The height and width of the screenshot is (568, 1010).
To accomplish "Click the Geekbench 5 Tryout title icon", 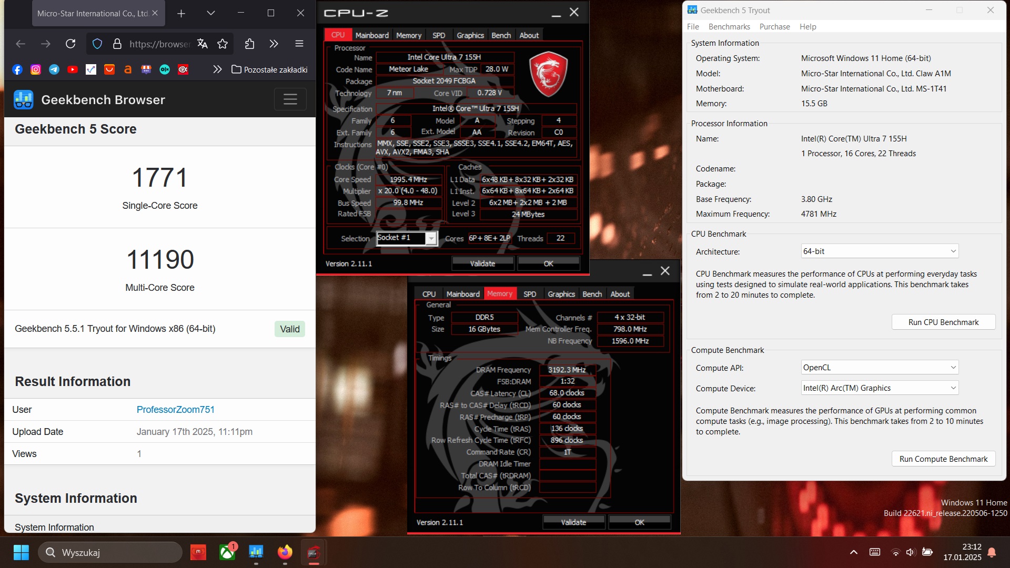I will pyautogui.click(x=692, y=10).
